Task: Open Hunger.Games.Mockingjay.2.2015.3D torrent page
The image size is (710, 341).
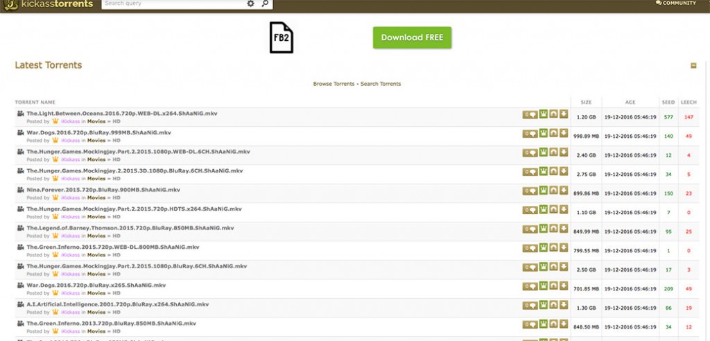Action: 135,170
